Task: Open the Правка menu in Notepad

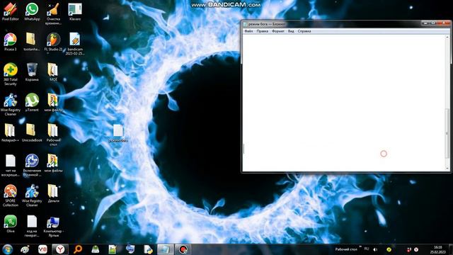Action: 263,31
